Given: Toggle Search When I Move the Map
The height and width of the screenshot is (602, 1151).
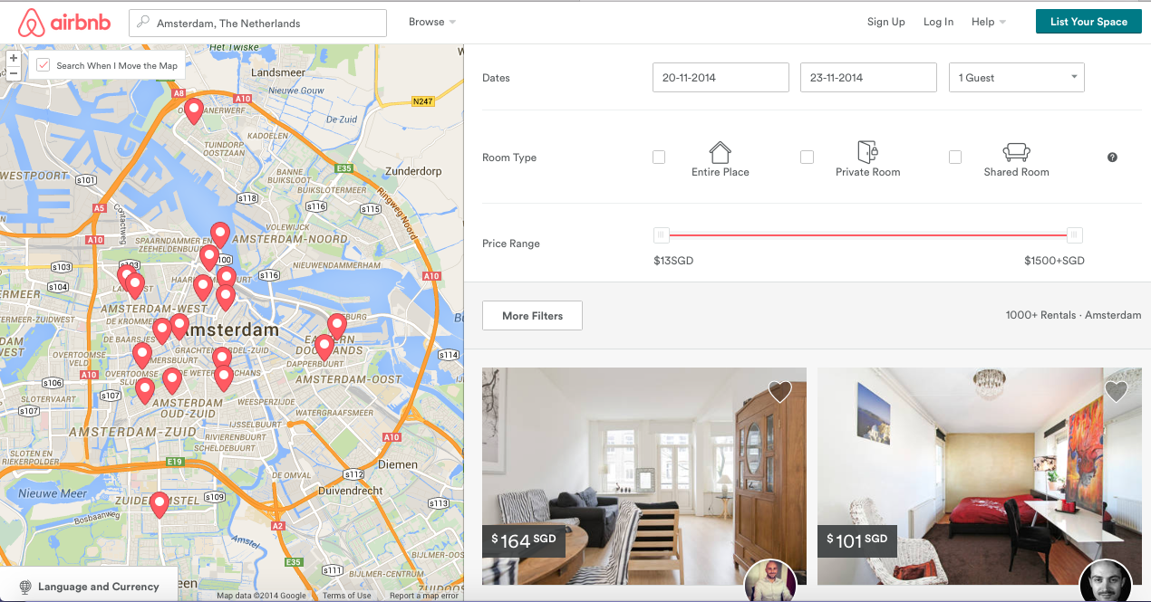Looking at the screenshot, I should (x=44, y=65).
